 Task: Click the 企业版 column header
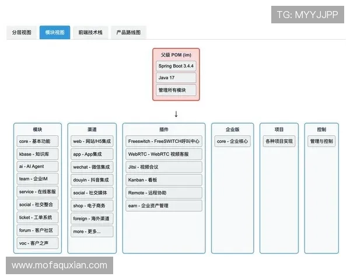(232, 129)
